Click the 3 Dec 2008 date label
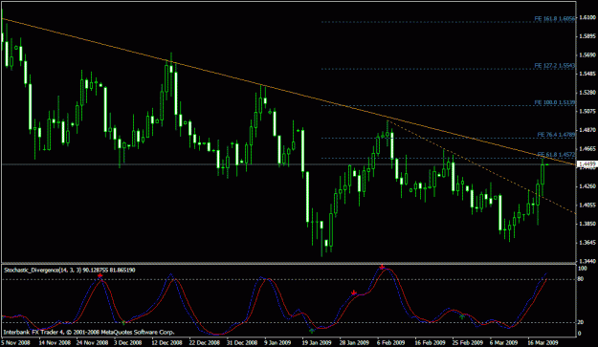 [128, 342]
